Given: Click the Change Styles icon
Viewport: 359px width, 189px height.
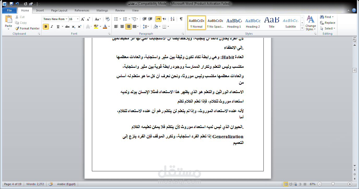Looking at the screenshot, I should [x=310, y=19].
